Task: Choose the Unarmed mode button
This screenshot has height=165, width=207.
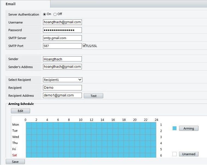Action: 189,154
